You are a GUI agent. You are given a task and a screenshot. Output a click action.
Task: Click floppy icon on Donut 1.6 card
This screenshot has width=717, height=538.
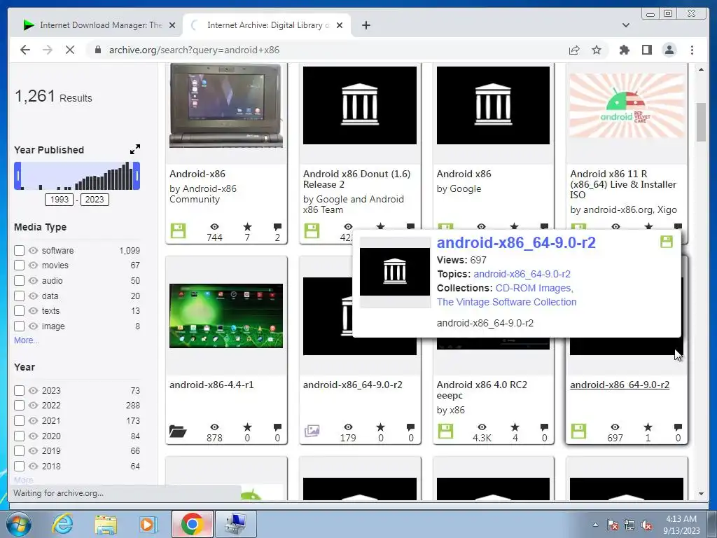pos(312,230)
